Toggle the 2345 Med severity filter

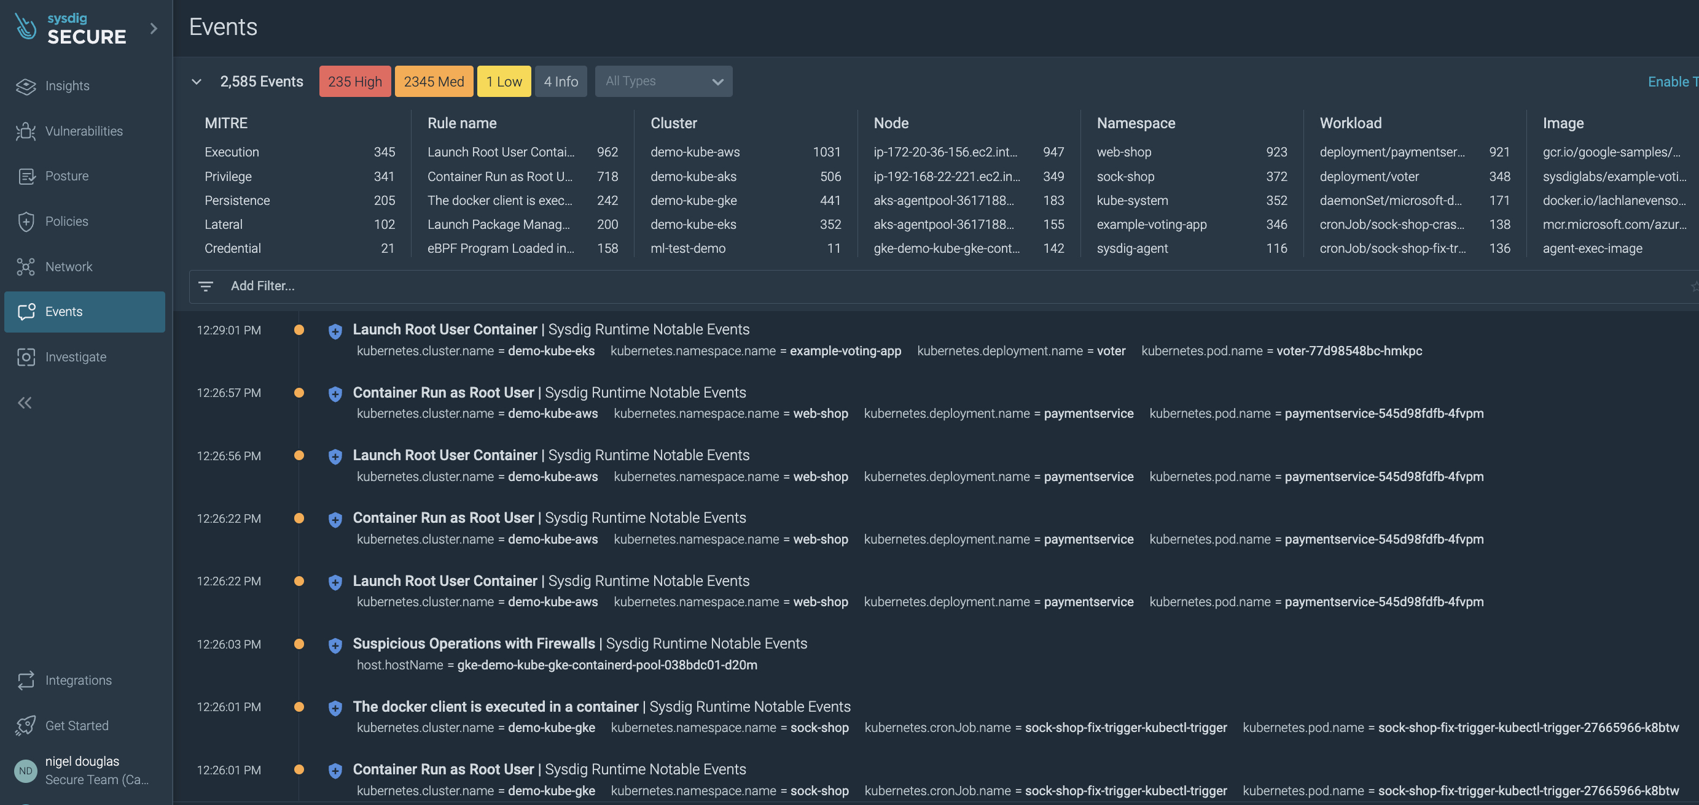[433, 82]
